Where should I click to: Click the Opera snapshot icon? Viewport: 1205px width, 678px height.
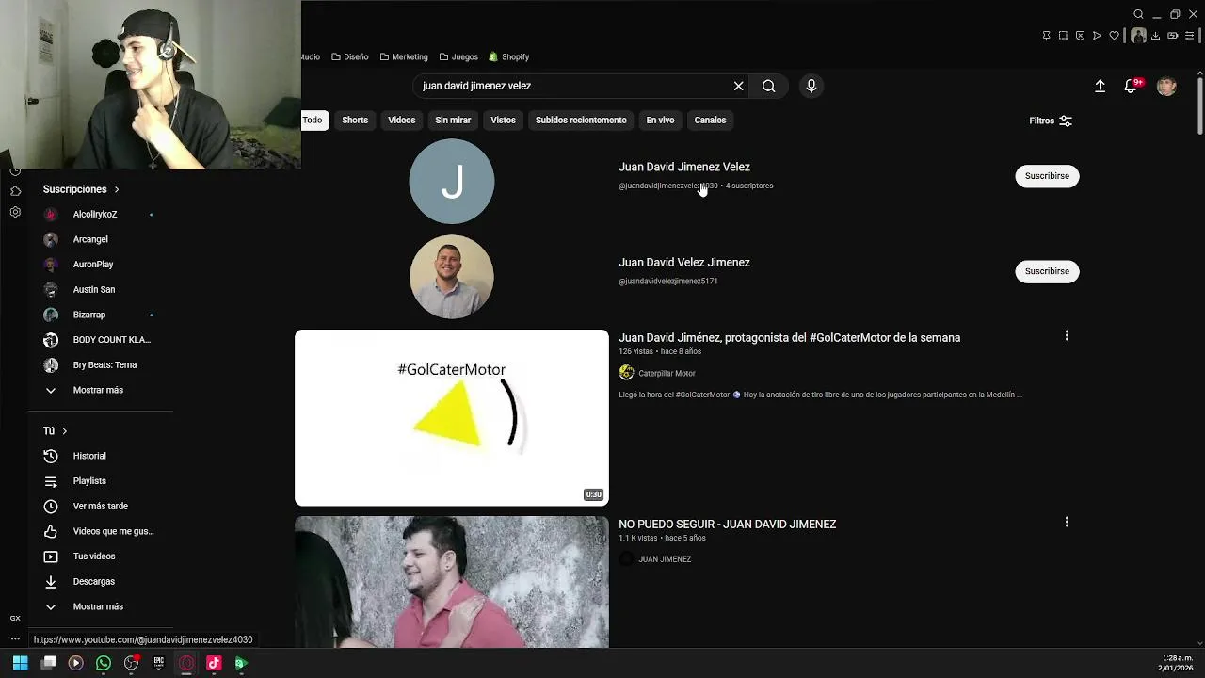1063,36
